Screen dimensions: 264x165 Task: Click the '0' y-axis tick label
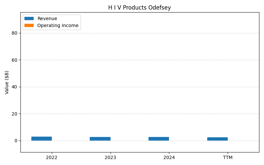(16, 141)
